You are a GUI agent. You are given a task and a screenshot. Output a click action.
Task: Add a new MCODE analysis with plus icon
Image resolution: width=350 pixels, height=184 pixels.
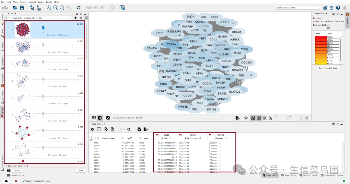tap(76, 18)
